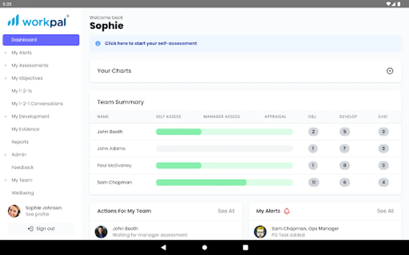
Task: Expand the My Alerts sidebar arrow
Action: [x=5, y=53]
